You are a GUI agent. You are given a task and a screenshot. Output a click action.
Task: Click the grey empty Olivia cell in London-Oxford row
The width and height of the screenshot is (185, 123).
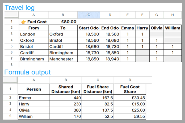(x=157, y=34)
